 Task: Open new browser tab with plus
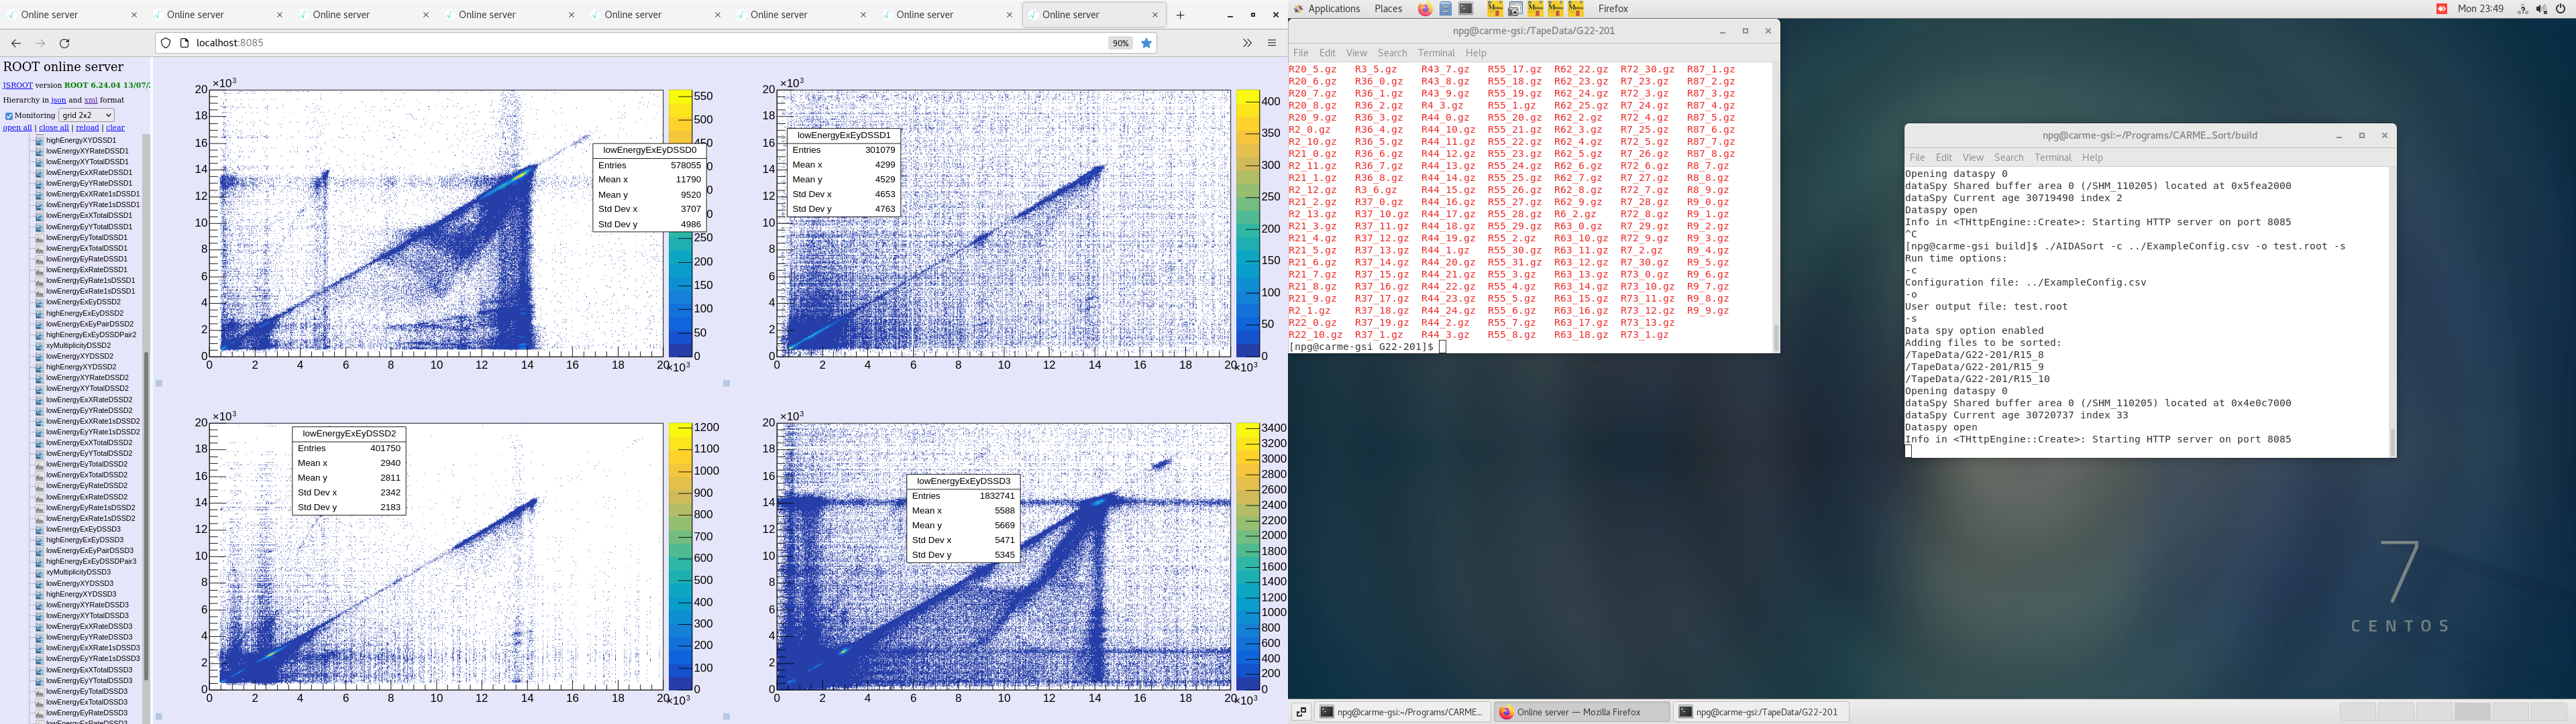click(x=1180, y=15)
